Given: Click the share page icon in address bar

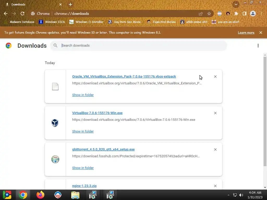Looking at the screenshot, I should pyautogui.click(x=201, y=14).
